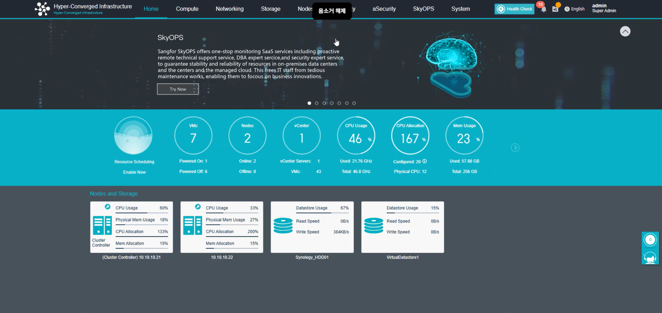The image size is (662, 313).
Task: Open the task counter circle icon showing 0
Action: [x=650, y=239]
